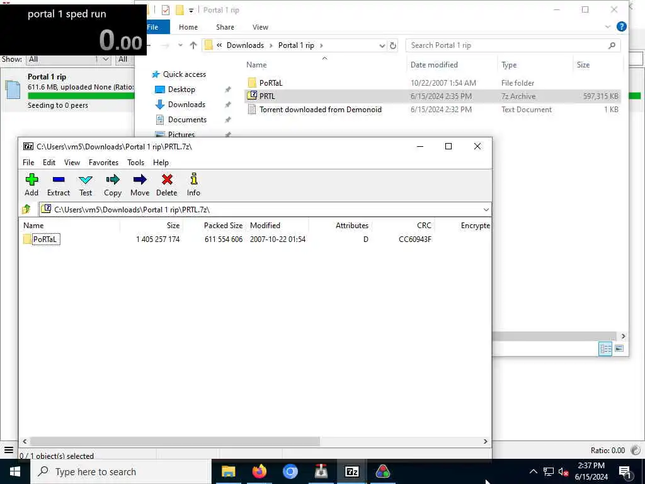Open 7-Zip View menu
Image resolution: width=645 pixels, height=484 pixels.
pyautogui.click(x=72, y=163)
